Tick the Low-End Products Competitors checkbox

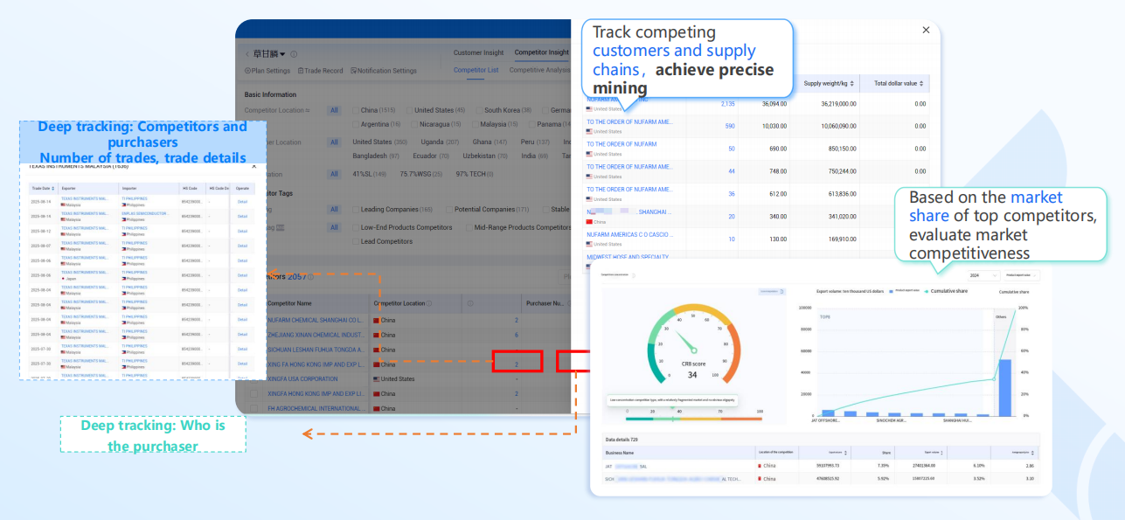pyautogui.click(x=356, y=227)
